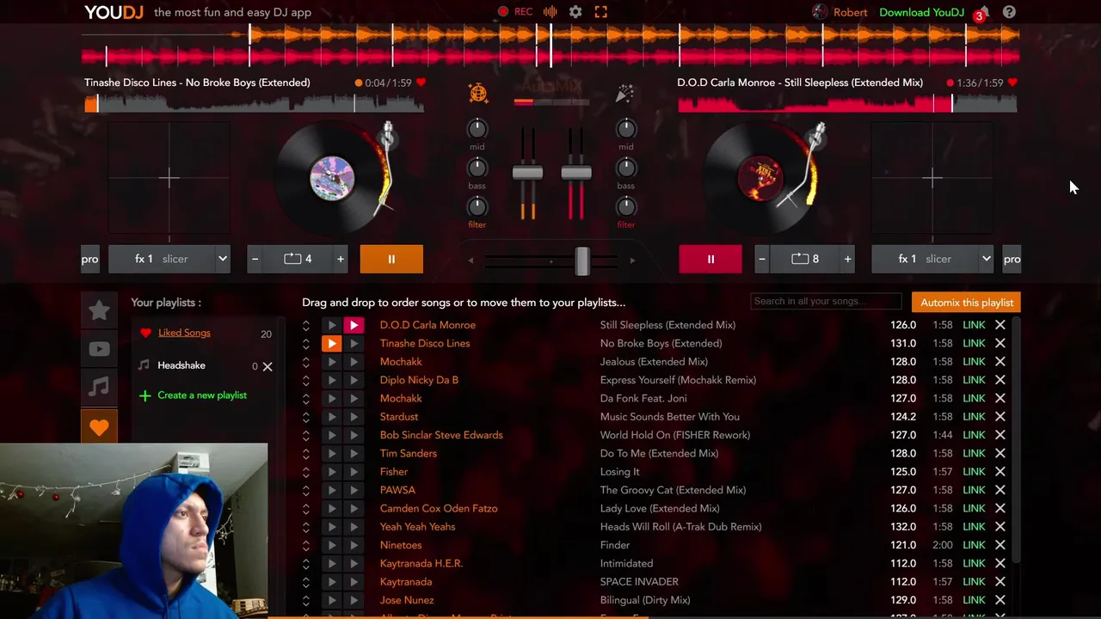Open the settings gear icon
This screenshot has height=619, width=1101.
click(575, 12)
